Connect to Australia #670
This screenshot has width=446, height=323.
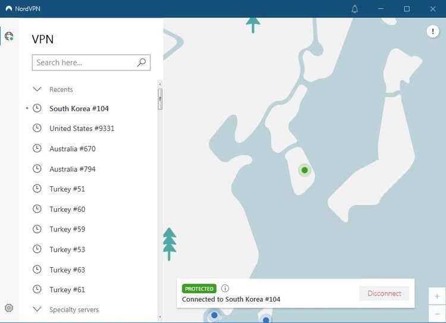[x=73, y=149]
